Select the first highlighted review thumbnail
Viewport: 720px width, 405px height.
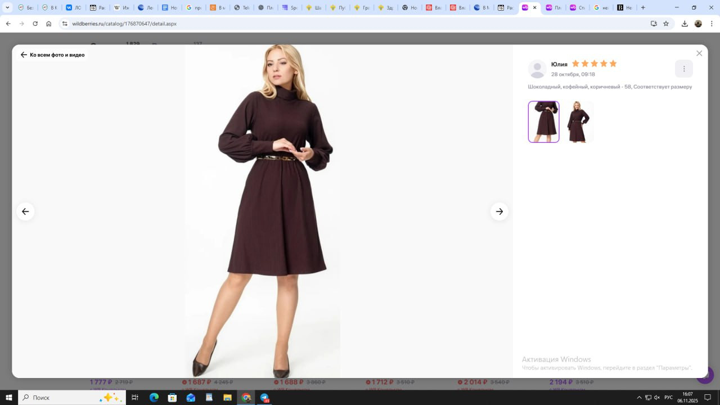click(x=543, y=122)
